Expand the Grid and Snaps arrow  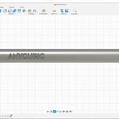(x=68, y=112)
